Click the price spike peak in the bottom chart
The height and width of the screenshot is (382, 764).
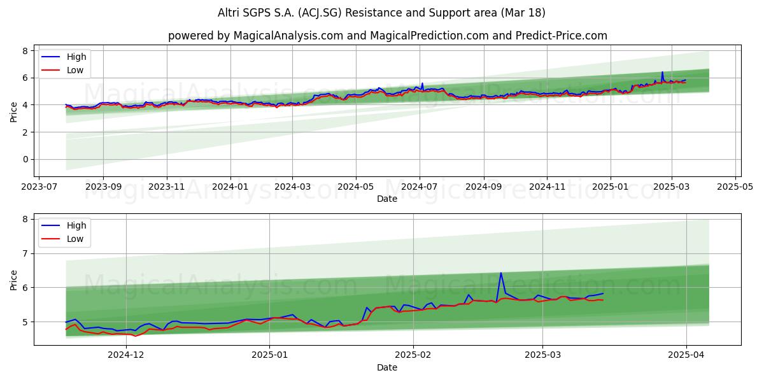click(x=501, y=273)
